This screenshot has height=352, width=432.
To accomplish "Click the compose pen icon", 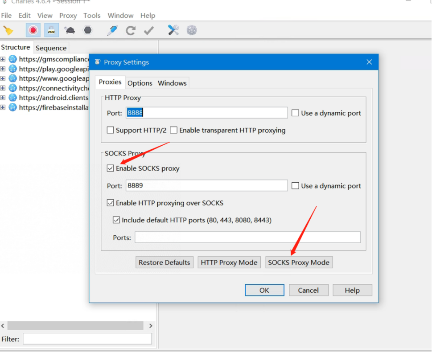I will point(112,30).
